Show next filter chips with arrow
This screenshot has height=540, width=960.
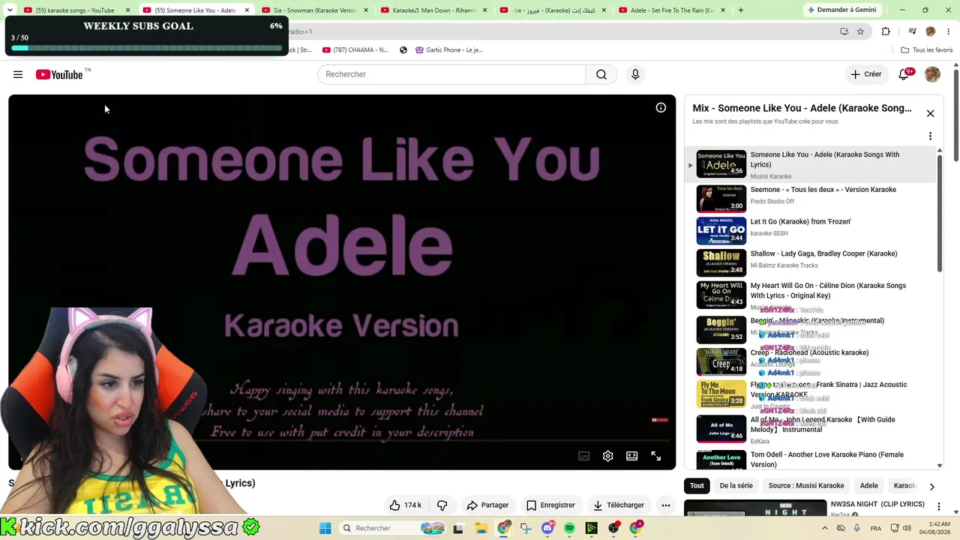(931, 486)
